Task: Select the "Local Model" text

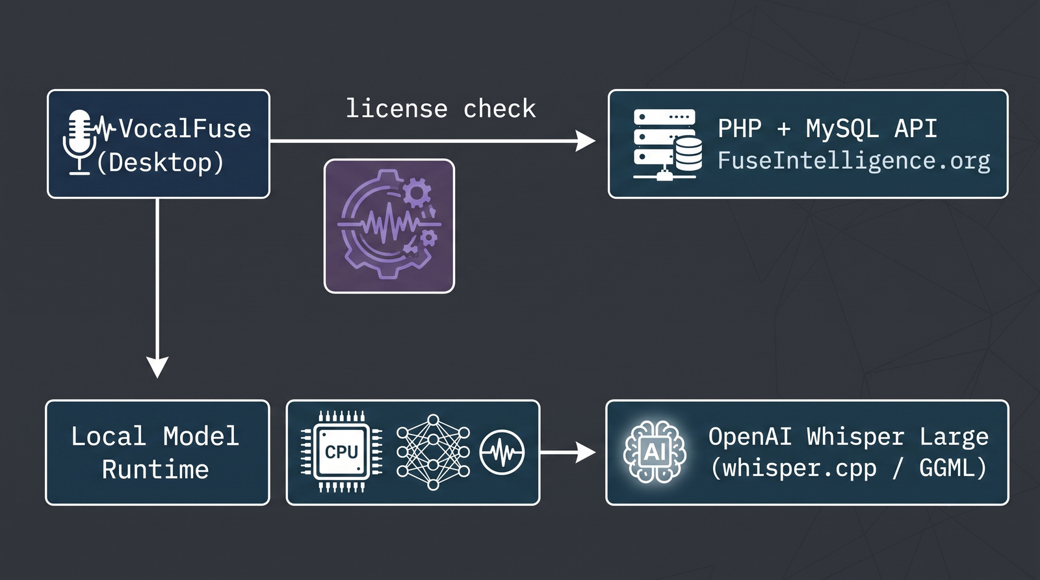Action: pos(155,436)
